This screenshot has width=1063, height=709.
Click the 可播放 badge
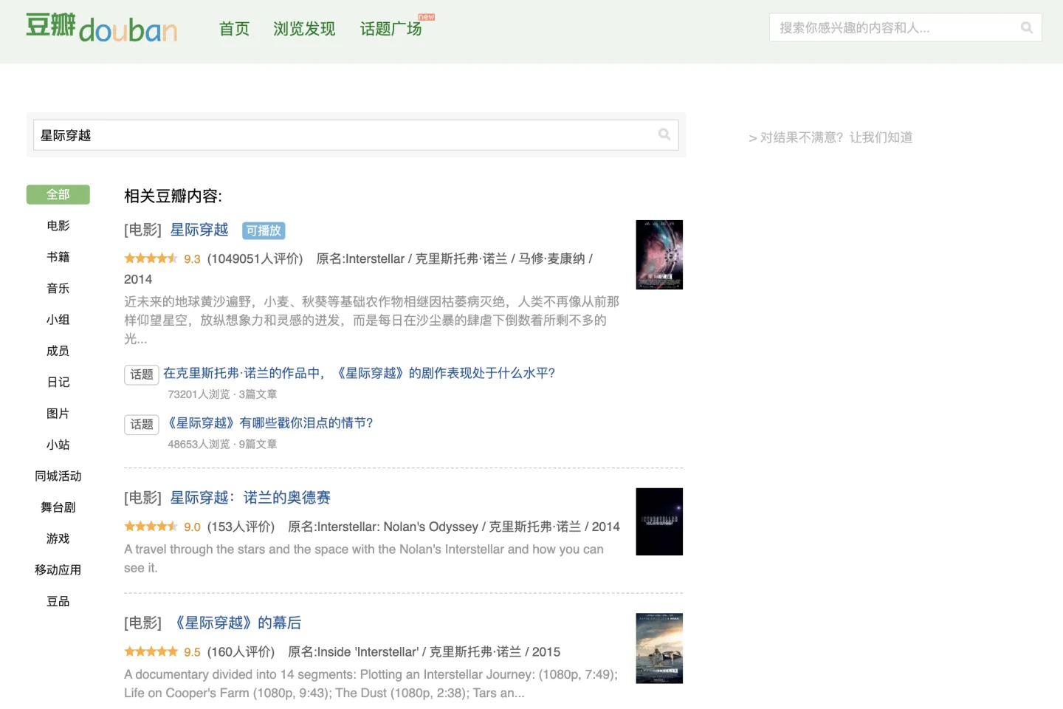pyautogui.click(x=264, y=230)
